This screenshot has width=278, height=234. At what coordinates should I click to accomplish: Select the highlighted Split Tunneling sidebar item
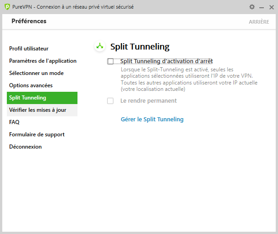point(42,98)
